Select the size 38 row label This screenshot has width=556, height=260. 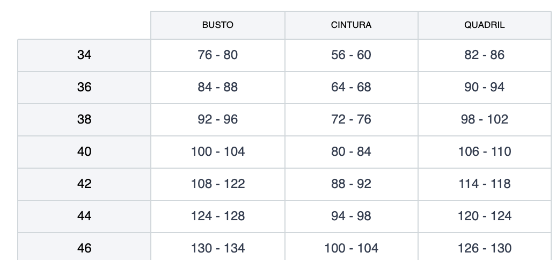pos(84,119)
